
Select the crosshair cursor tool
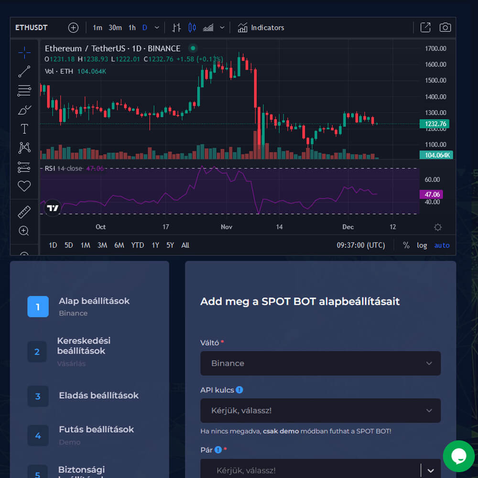tap(24, 53)
